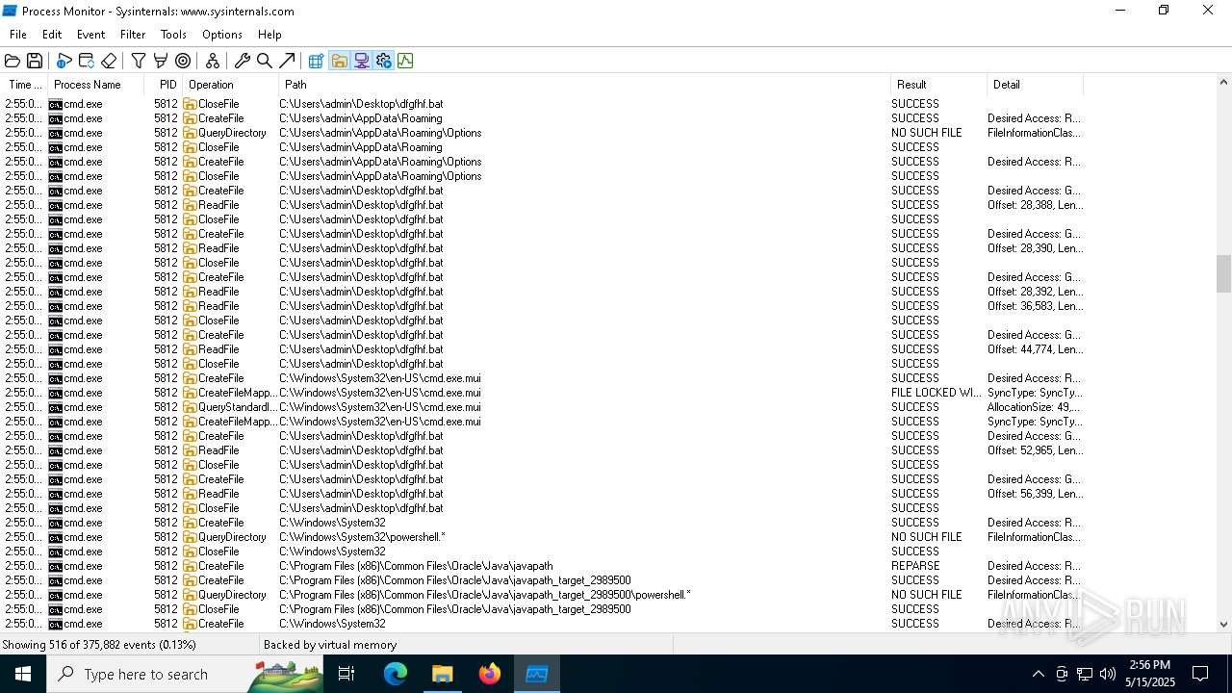Click the taskbar search box
Screen dimensions: 1232x693
pyautogui.click(x=185, y=674)
